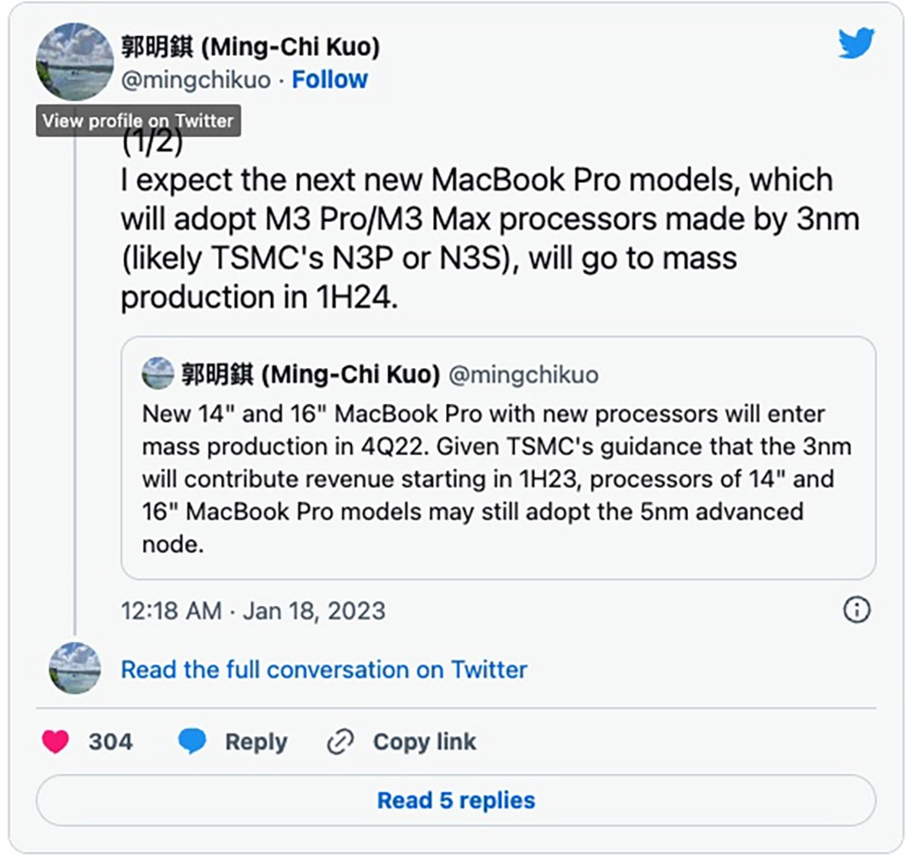
Task: Click the Twitter bird logo
Action: [x=856, y=44]
